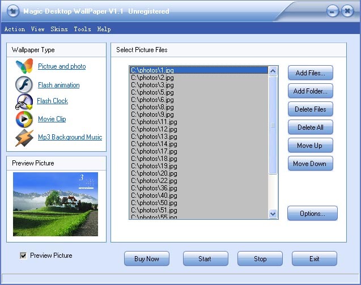The width and height of the screenshot is (361, 285).
Task: Click the Add Folder... button
Action: click(x=311, y=91)
